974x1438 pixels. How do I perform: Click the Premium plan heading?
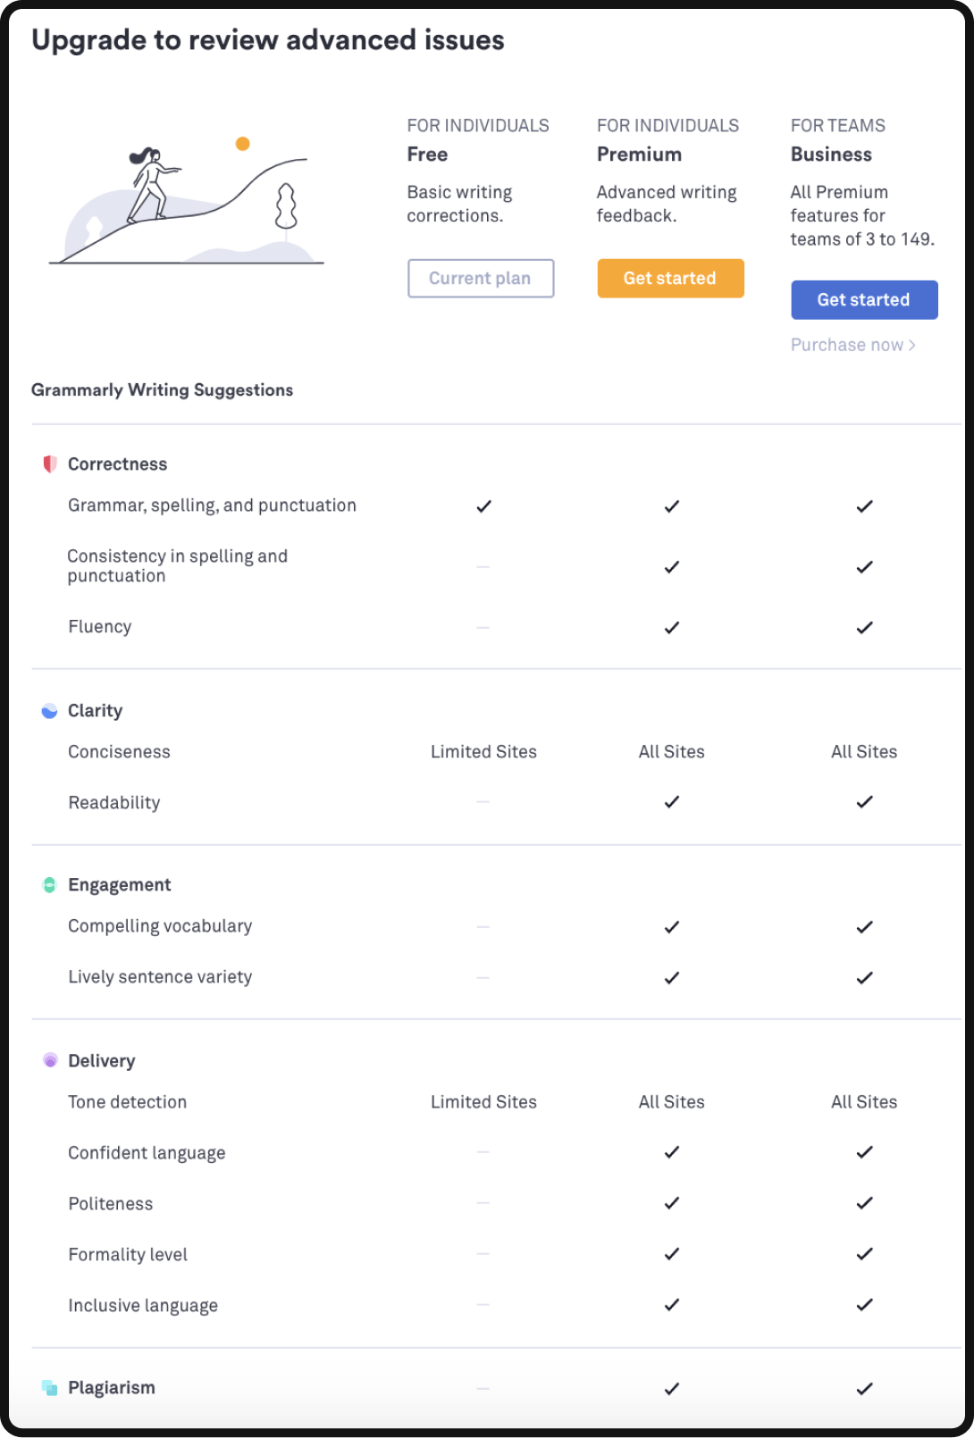tap(639, 155)
